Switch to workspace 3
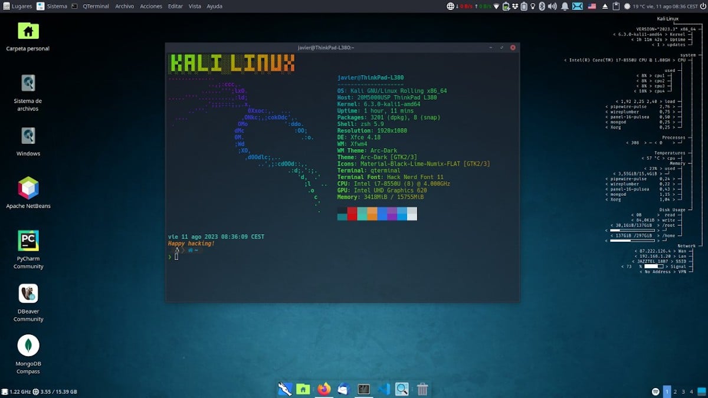This screenshot has width=708, height=398. pyautogui.click(x=683, y=392)
